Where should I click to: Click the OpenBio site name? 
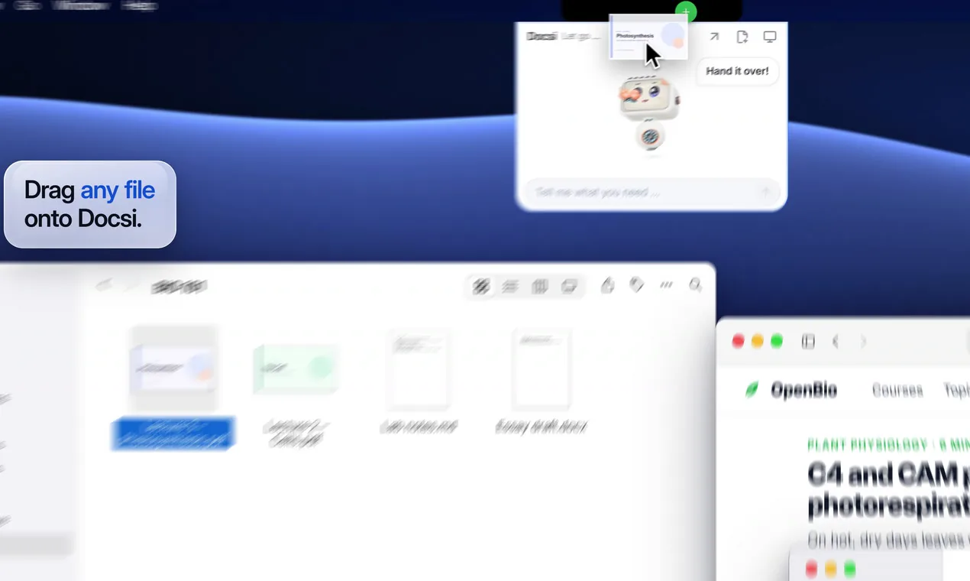[x=803, y=391]
